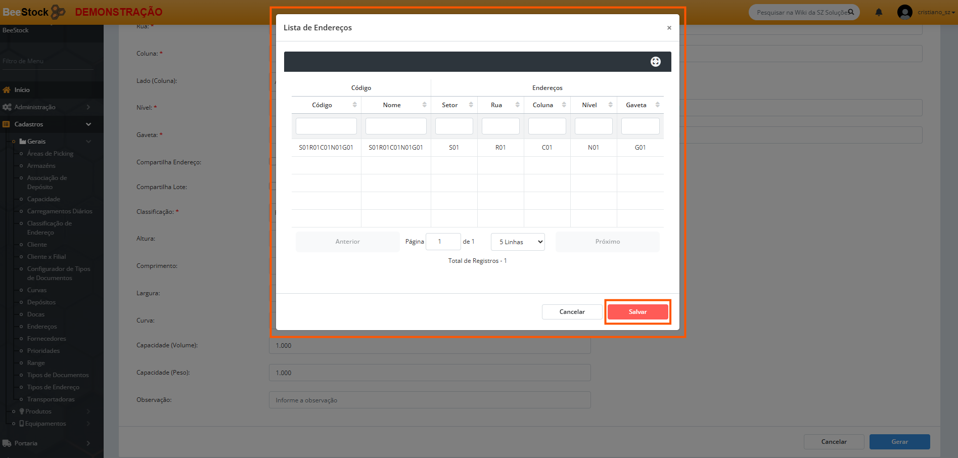Sort by the Gaveta column arrows

point(657,105)
